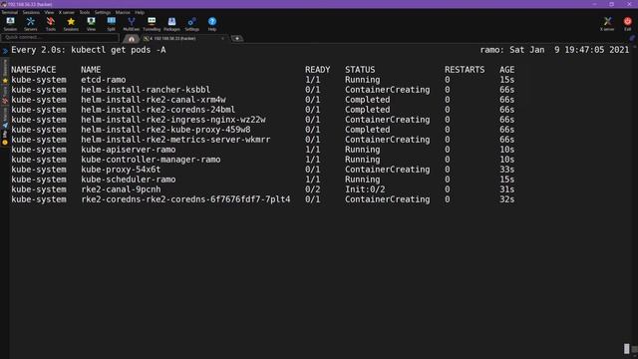This screenshot has width=638, height=359.
Task: Open the Servers toolbar icon
Action: 31,24
